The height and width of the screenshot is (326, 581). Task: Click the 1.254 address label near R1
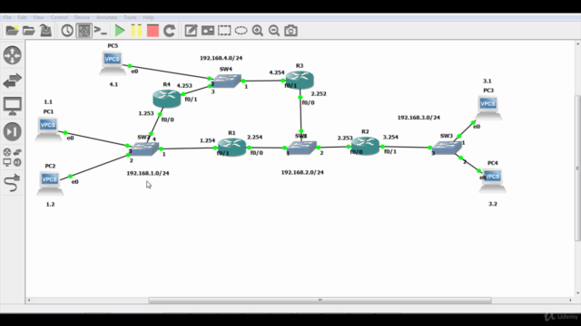point(208,140)
